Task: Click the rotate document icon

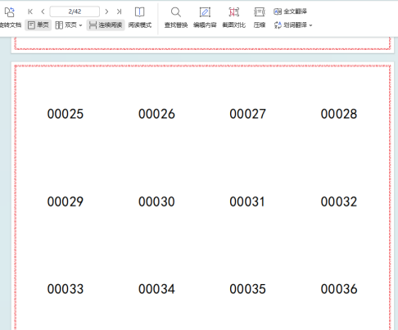Action: (9, 12)
